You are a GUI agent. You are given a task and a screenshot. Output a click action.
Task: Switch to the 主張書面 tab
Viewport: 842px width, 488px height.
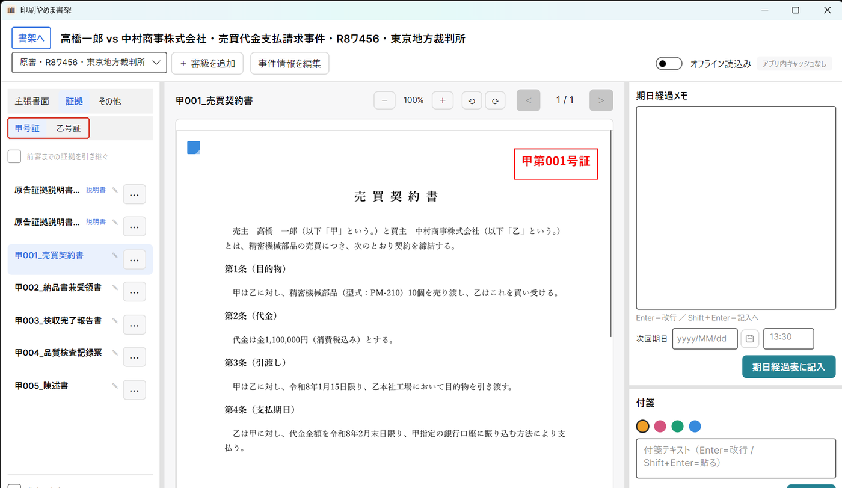click(x=32, y=101)
